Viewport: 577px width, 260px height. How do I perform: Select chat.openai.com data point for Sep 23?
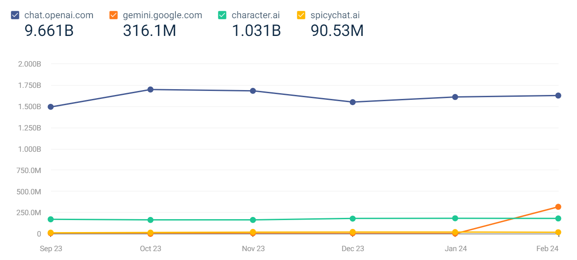(x=51, y=107)
